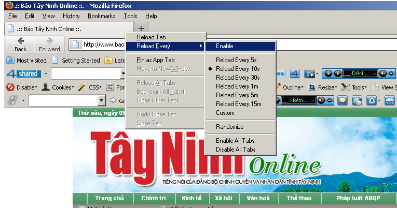Select Reload Every 5s option
Image resolution: width=397 pixels, height=208 pixels.
(240, 60)
